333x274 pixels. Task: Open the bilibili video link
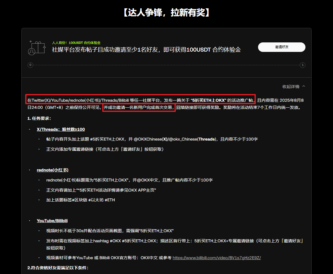coord(217,258)
